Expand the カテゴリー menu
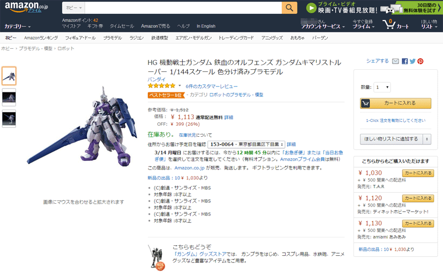The height and width of the screenshot is (274, 443). (18, 26)
